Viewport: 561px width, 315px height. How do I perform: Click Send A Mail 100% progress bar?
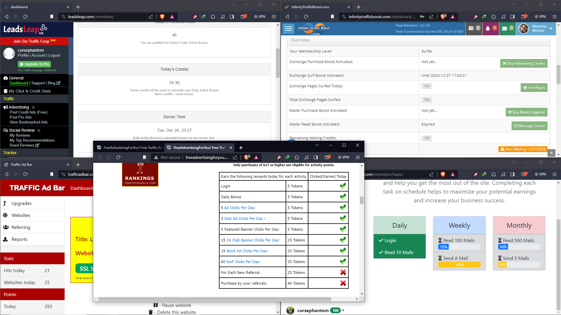[x=459, y=264]
